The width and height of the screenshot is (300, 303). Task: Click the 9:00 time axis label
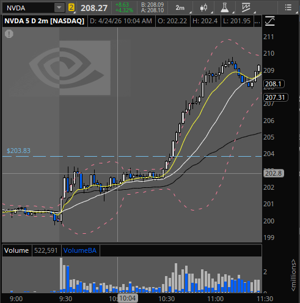(x=16, y=299)
